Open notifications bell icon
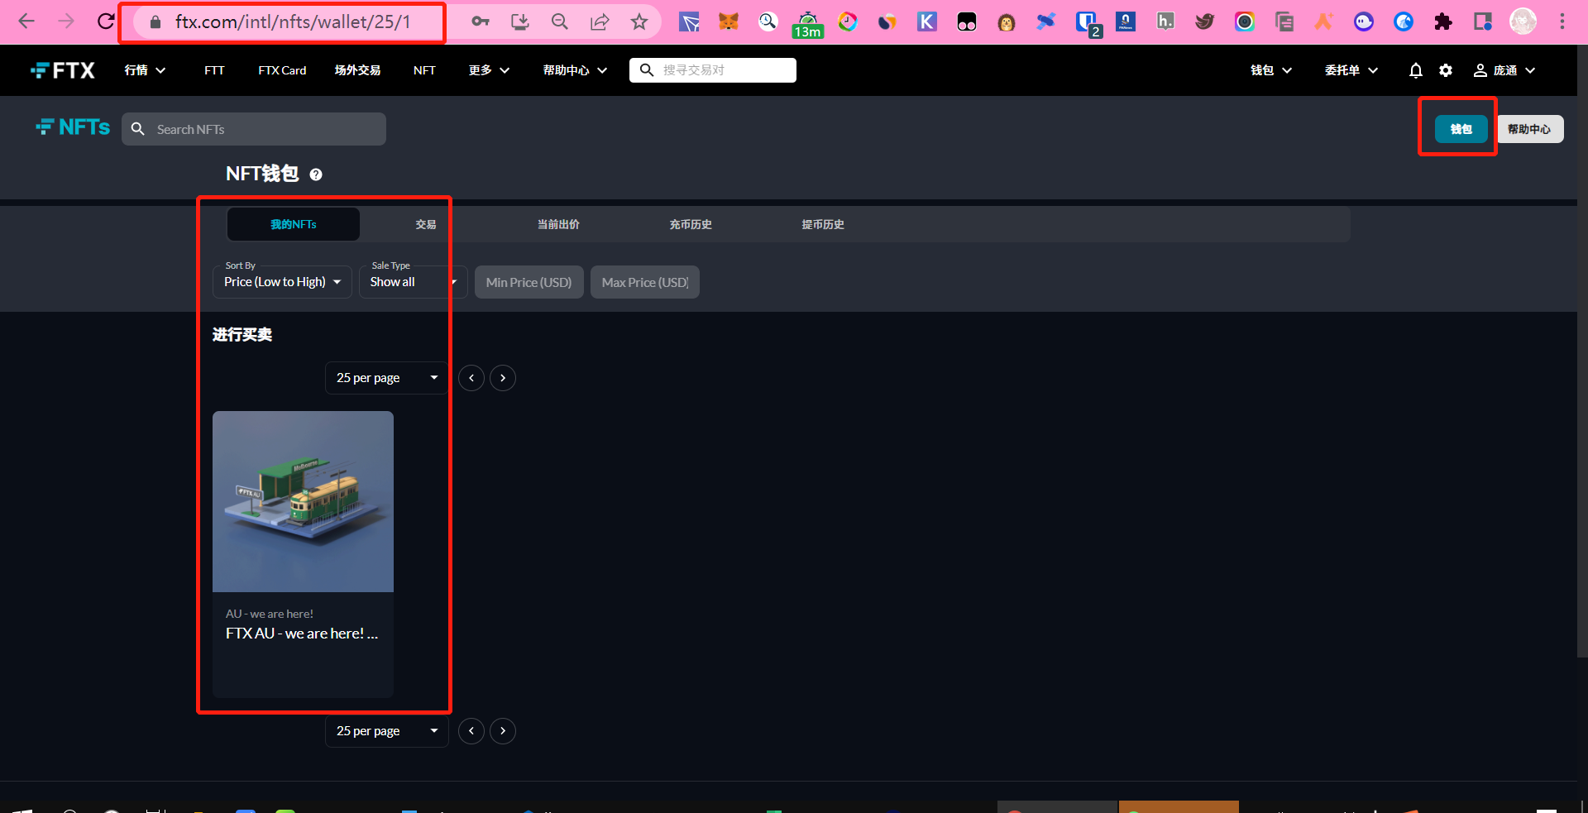 coord(1416,70)
